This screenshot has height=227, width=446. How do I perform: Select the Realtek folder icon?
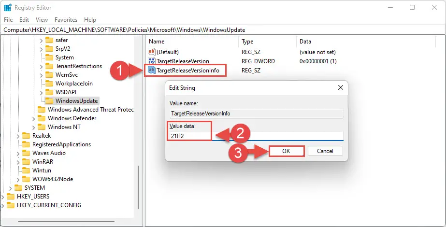coord(26,135)
